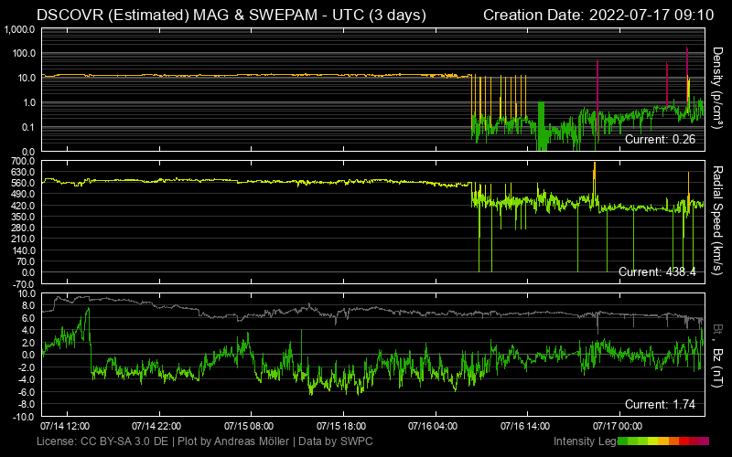Image resolution: width=732 pixels, height=457 pixels.
Task: Click the 490.0 speed axis tick
Action: [x=24, y=195]
